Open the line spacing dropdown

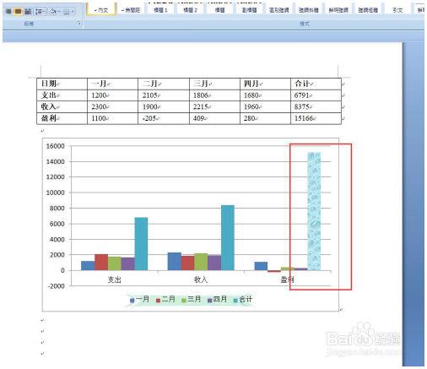[x=40, y=11]
